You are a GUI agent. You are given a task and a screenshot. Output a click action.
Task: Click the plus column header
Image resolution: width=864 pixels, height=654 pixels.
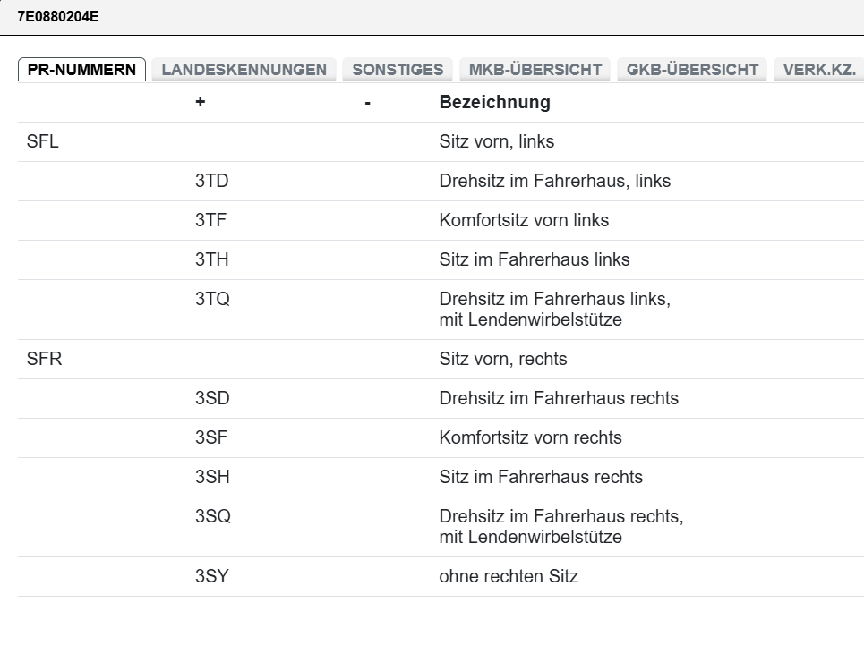click(x=200, y=102)
